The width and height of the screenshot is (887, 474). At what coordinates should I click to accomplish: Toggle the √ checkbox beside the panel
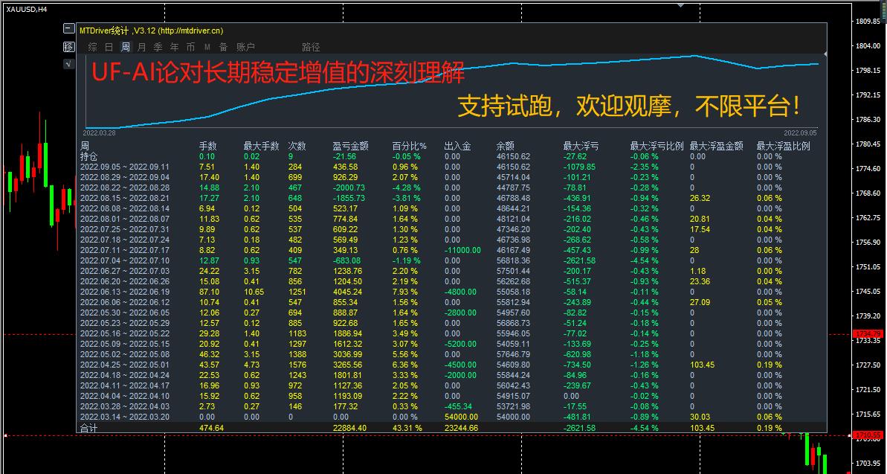68,64
